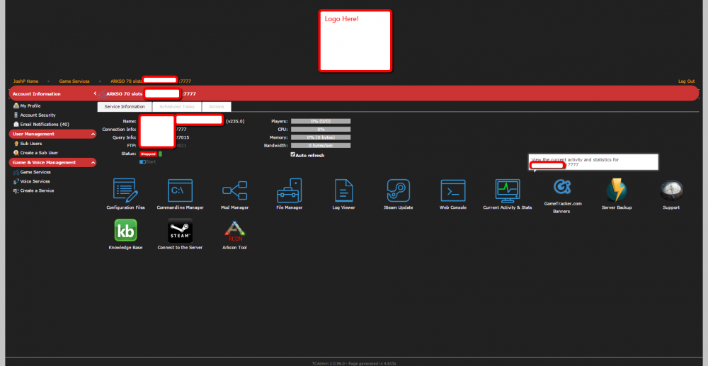This screenshot has height=366, width=708.
Task: Collapse the Account Information sidebar panel
Action: point(95,93)
